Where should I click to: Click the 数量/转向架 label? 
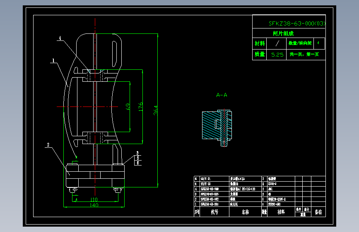[300, 43]
